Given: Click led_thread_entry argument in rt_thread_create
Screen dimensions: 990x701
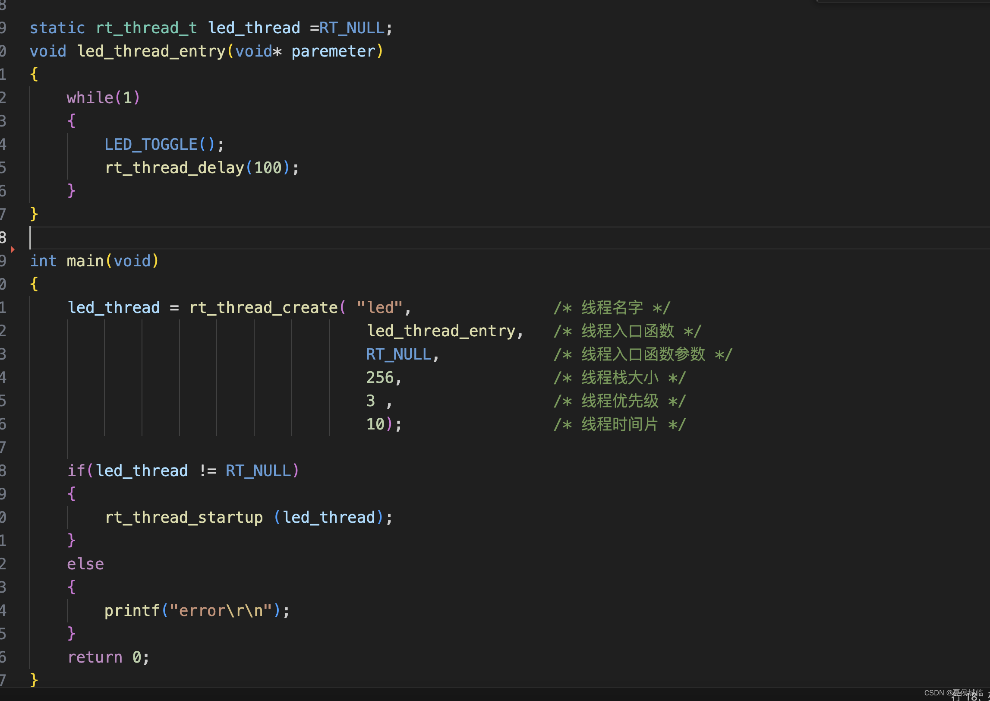Looking at the screenshot, I should [x=441, y=331].
